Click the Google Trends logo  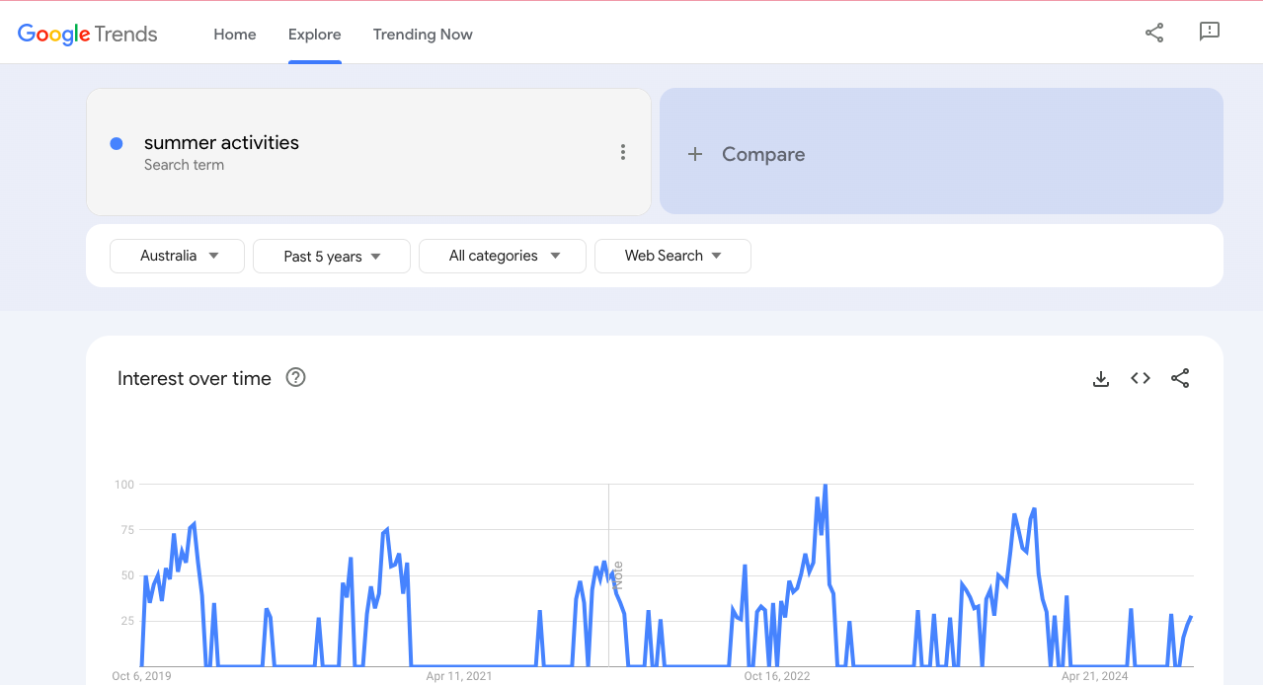click(x=88, y=34)
